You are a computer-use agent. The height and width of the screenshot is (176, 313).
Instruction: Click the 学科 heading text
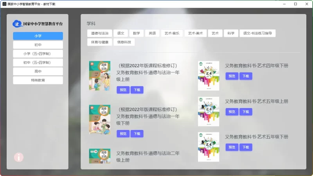pos(91,23)
